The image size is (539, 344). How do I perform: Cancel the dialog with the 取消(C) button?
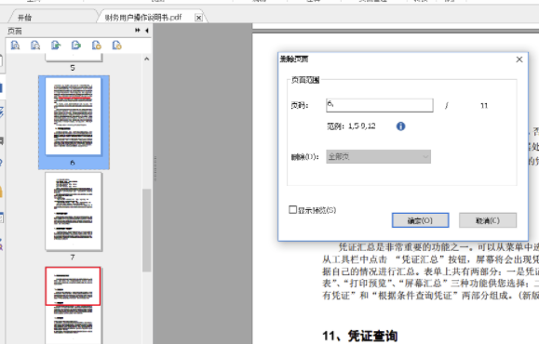pyautogui.click(x=488, y=220)
